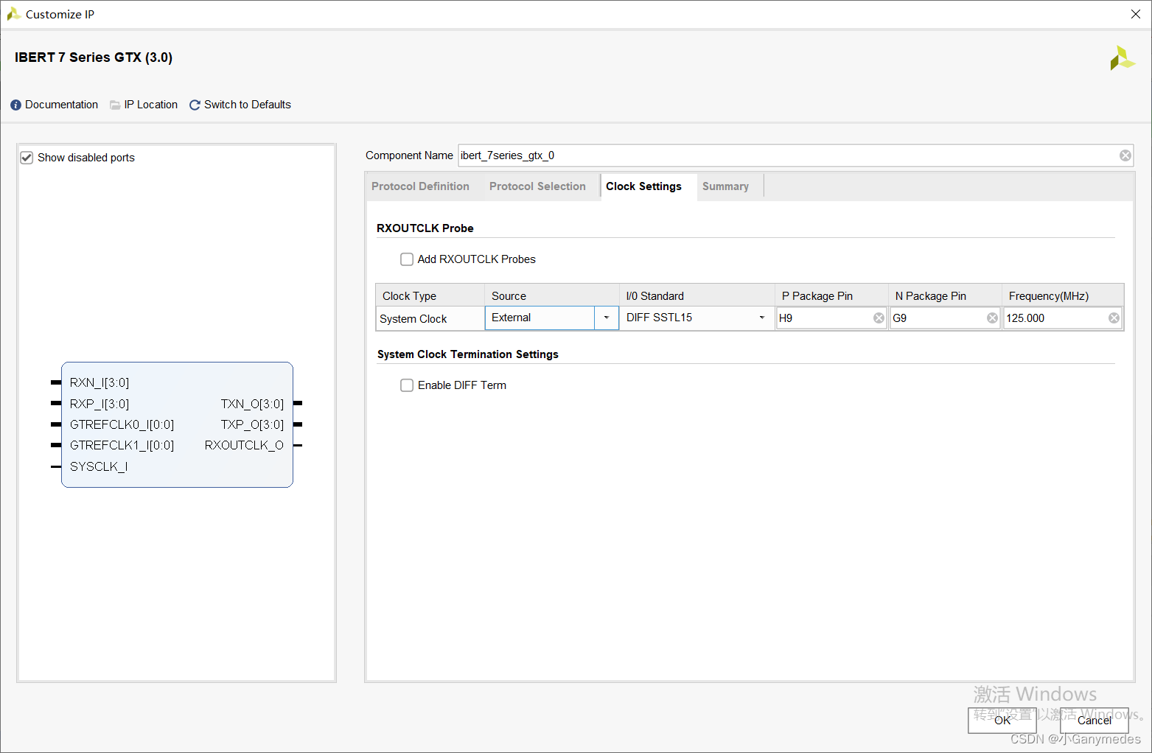Close the Customize IP dialog
Screen dimensions: 1152x753
(x=1136, y=14)
